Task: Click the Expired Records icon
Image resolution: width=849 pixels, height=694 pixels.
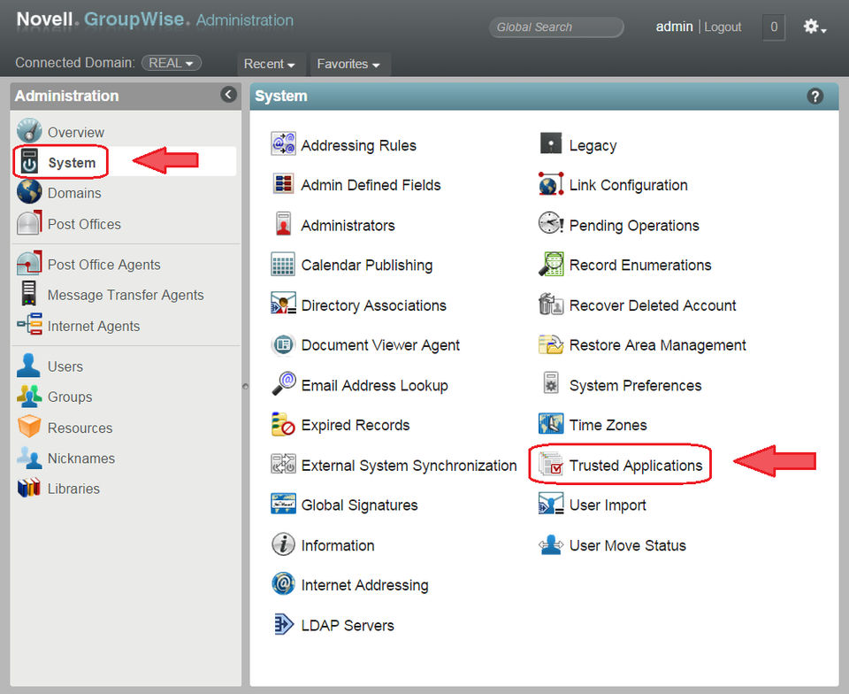Action: (283, 424)
